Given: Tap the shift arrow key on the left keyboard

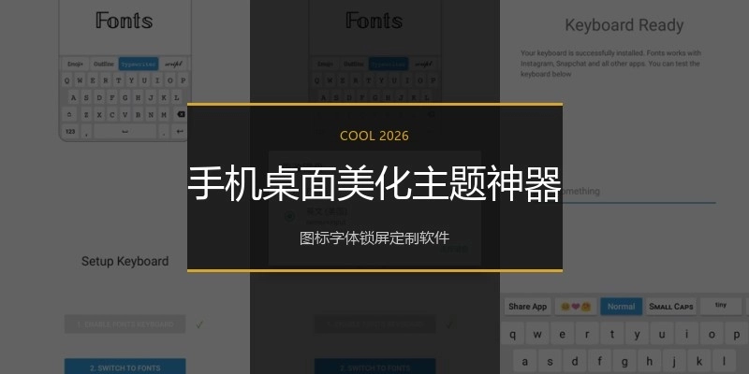Looking at the screenshot, I should [70, 114].
